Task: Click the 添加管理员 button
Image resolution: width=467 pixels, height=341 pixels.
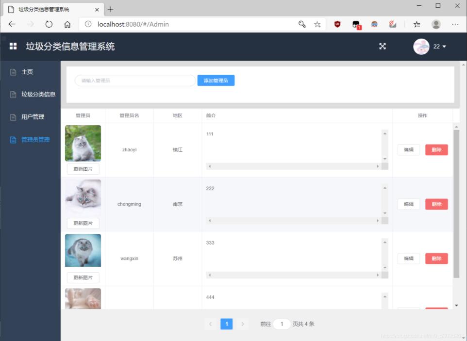Action: 216,80
